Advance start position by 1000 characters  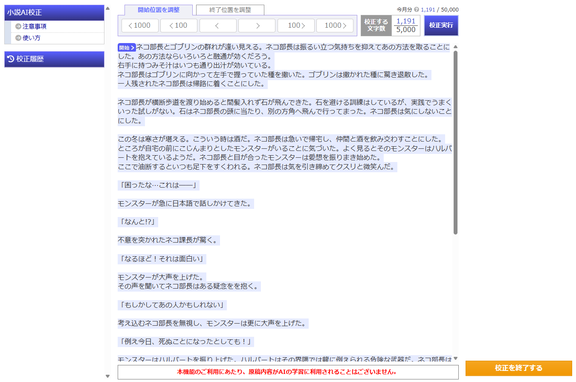click(335, 26)
